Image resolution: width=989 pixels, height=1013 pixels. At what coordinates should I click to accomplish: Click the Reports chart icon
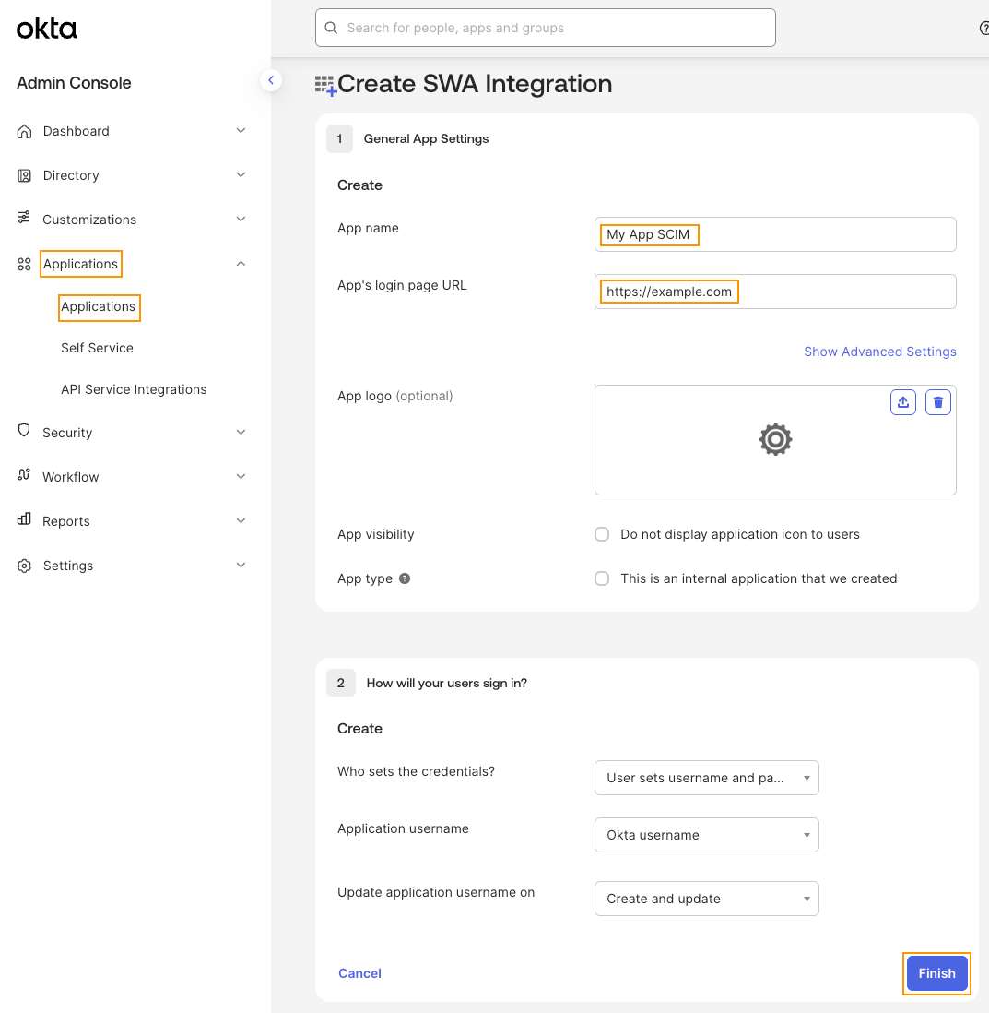(25, 518)
